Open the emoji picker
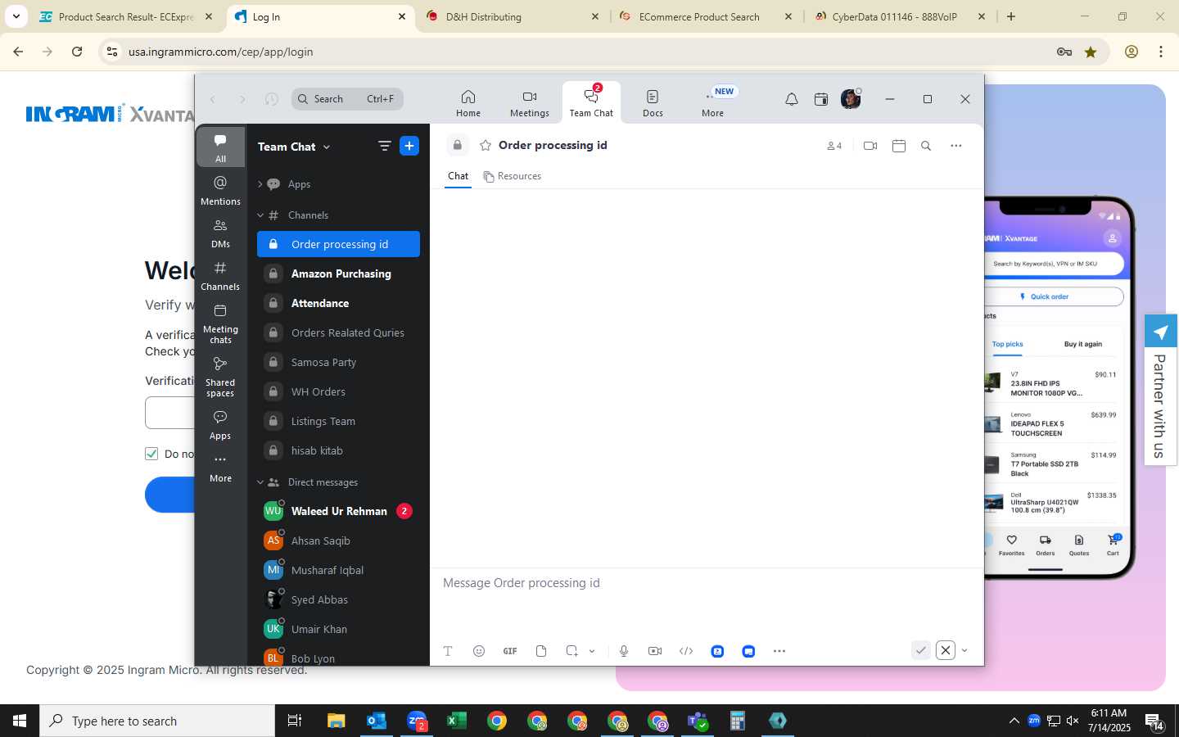The image size is (1179, 737). coord(479,651)
